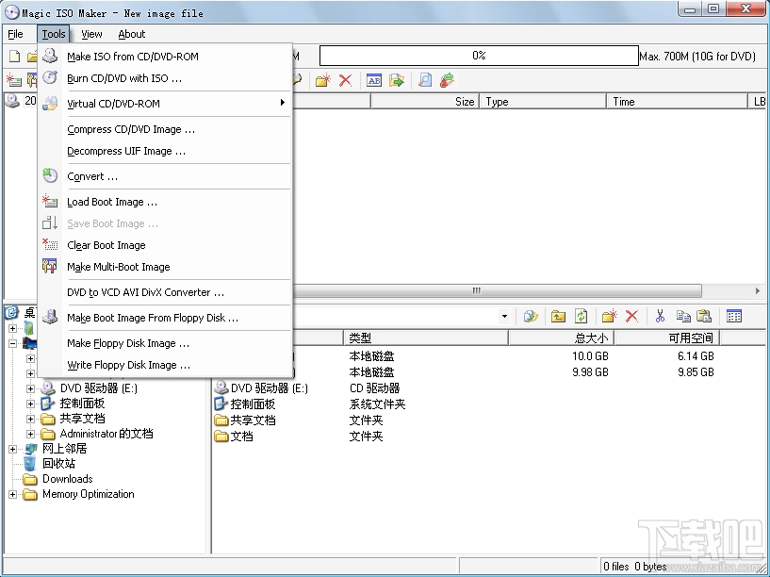Click the Refresh icon in the browser toolbar
The image size is (770, 577).
[581, 315]
